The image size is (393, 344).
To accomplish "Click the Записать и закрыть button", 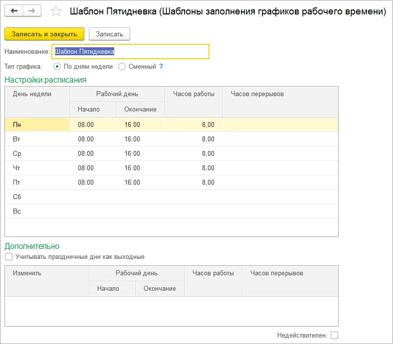I will 44,34.
